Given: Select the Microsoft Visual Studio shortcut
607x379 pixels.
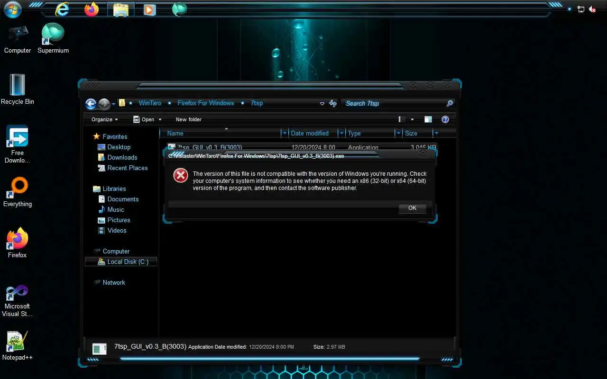Looking at the screenshot, I should coord(18,301).
